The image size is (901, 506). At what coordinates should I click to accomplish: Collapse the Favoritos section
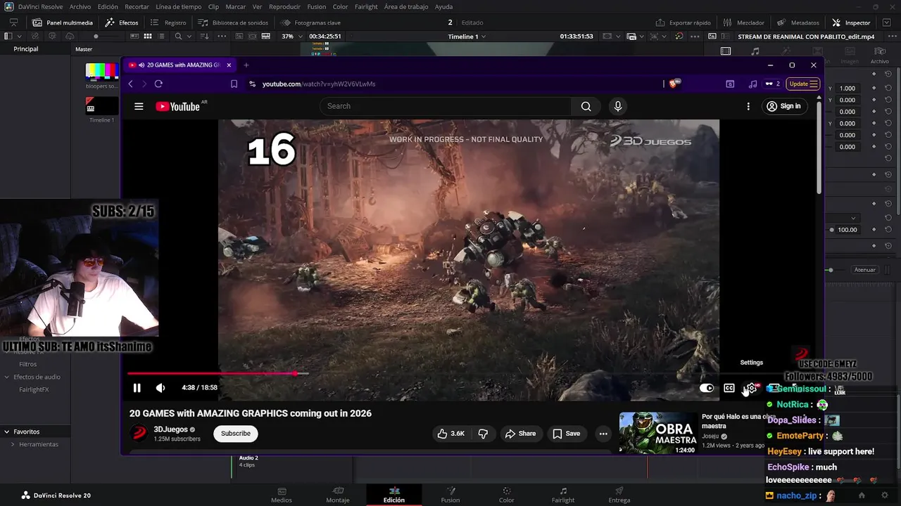(6, 432)
